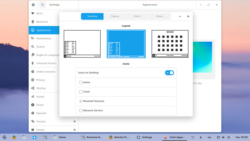Check the Trash checkbox
Screen dimensions: 250x141
[81, 92]
